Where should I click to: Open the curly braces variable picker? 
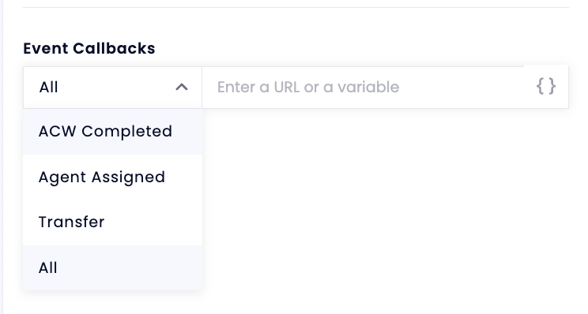pyautogui.click(x=545, y=87)
